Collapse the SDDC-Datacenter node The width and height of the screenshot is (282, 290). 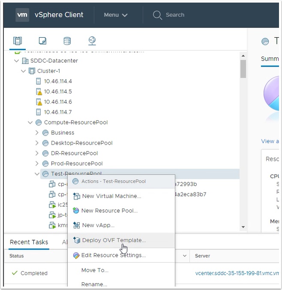tap(16, 60)
